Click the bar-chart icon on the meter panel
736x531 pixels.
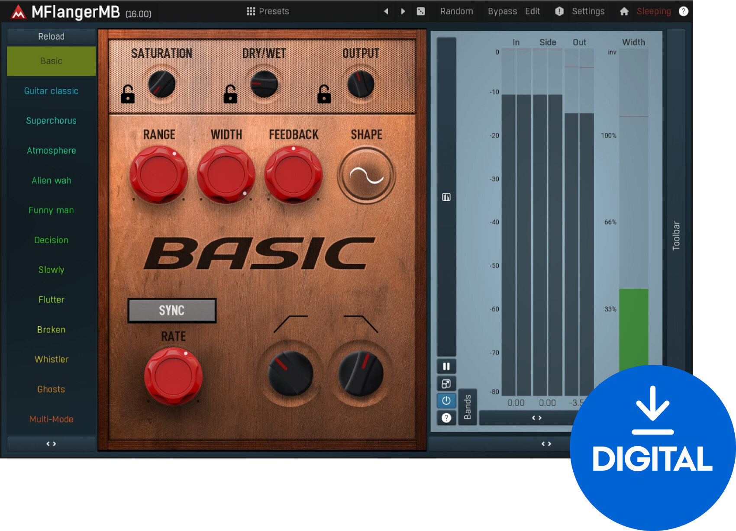446,197
